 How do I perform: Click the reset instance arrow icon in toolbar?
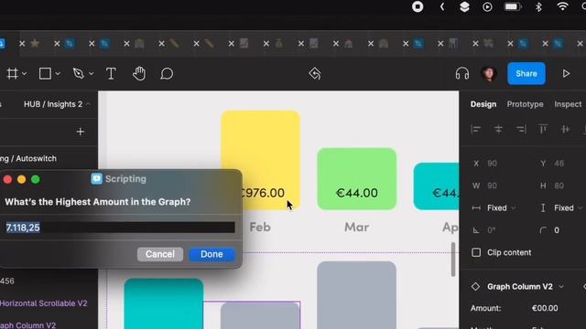[315, 74]
